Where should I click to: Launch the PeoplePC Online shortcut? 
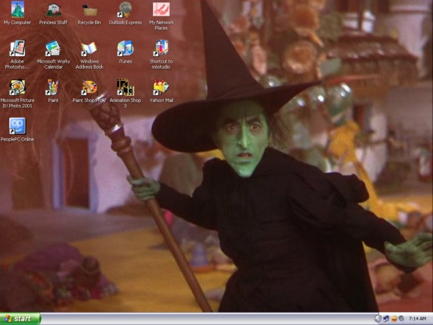click(18, 130)
